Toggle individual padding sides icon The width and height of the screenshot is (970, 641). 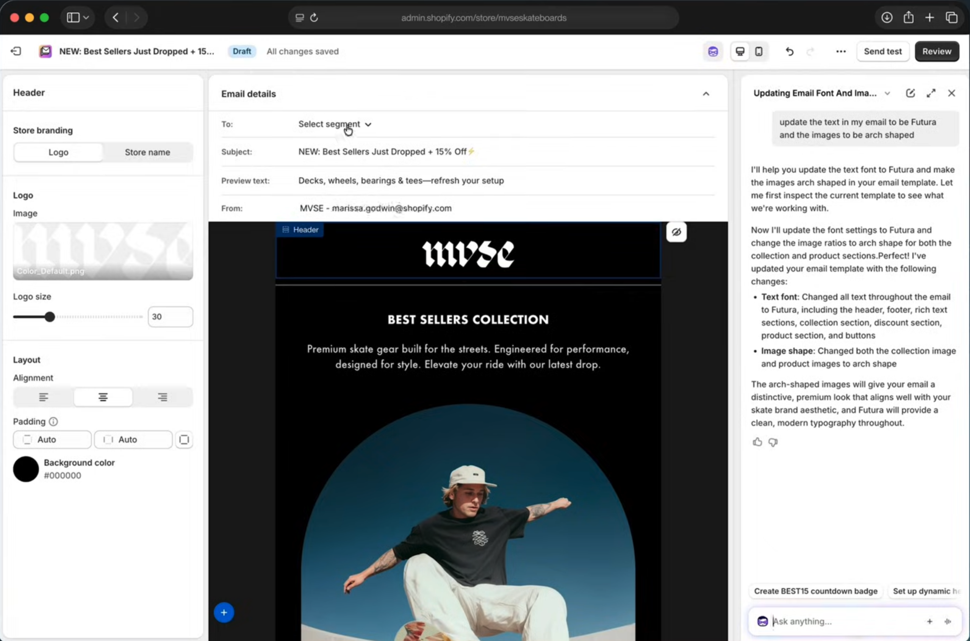184,439
